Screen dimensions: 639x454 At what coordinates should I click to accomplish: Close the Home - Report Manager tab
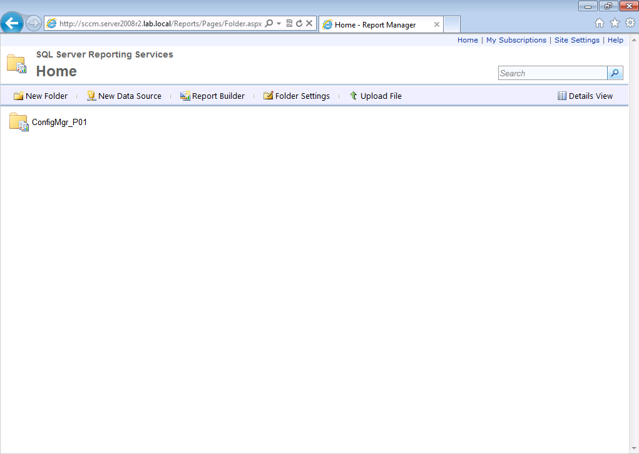pos(436,25)
